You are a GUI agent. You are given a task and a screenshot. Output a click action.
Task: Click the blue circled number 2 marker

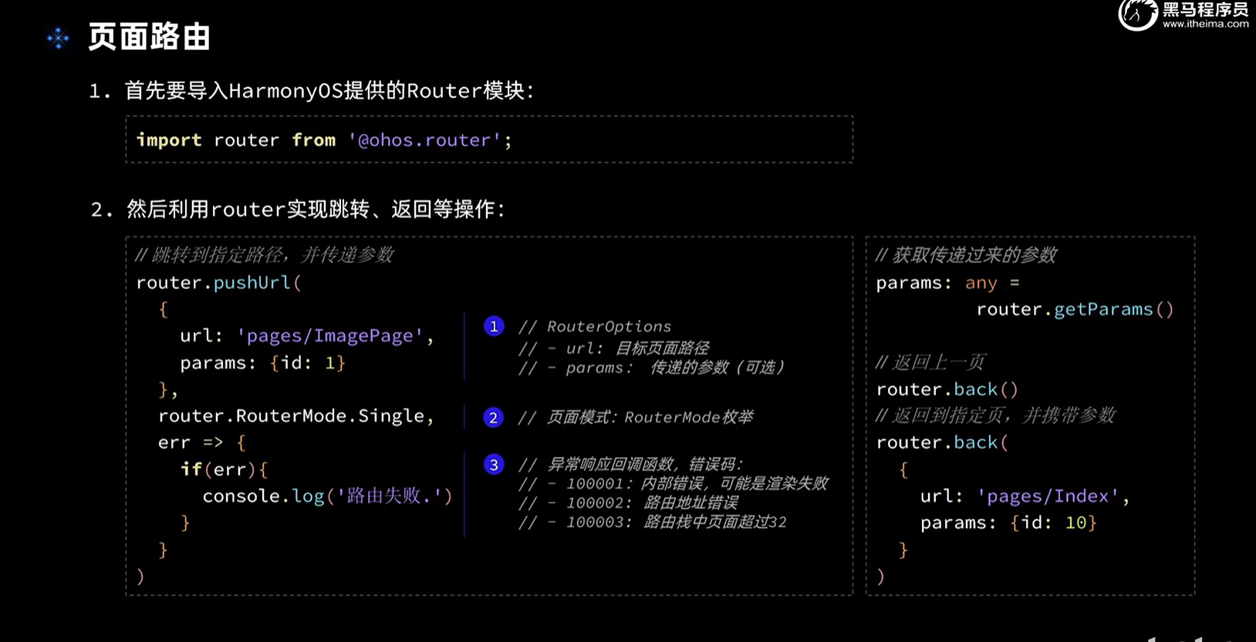(493, 418)
